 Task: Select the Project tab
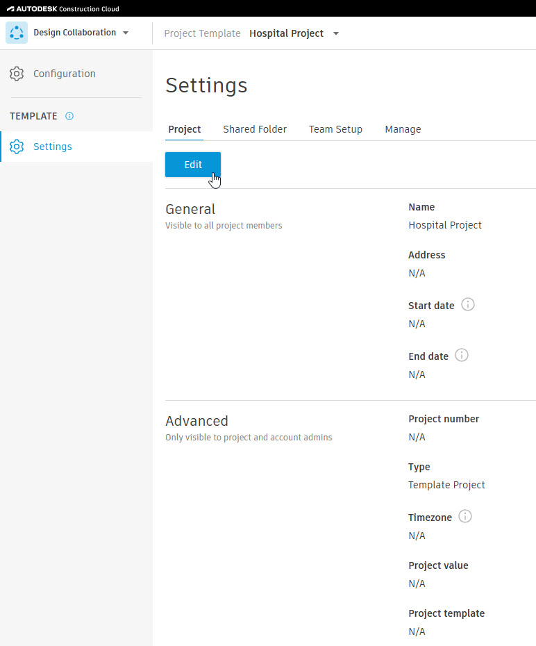[x=185, y=129]
